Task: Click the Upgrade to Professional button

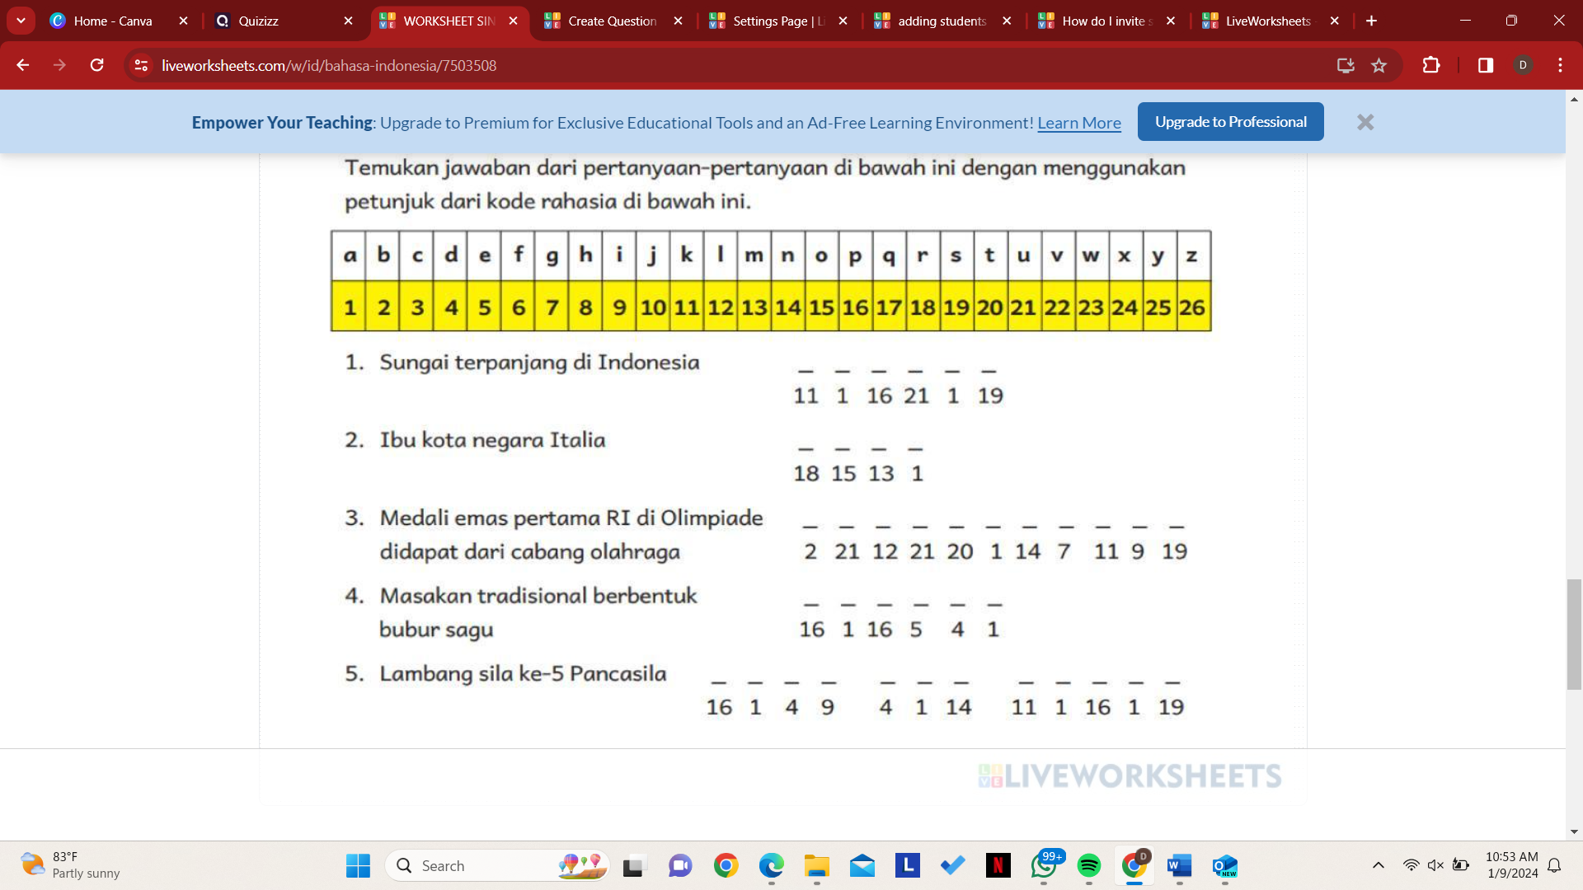Action: (1230, 122)
